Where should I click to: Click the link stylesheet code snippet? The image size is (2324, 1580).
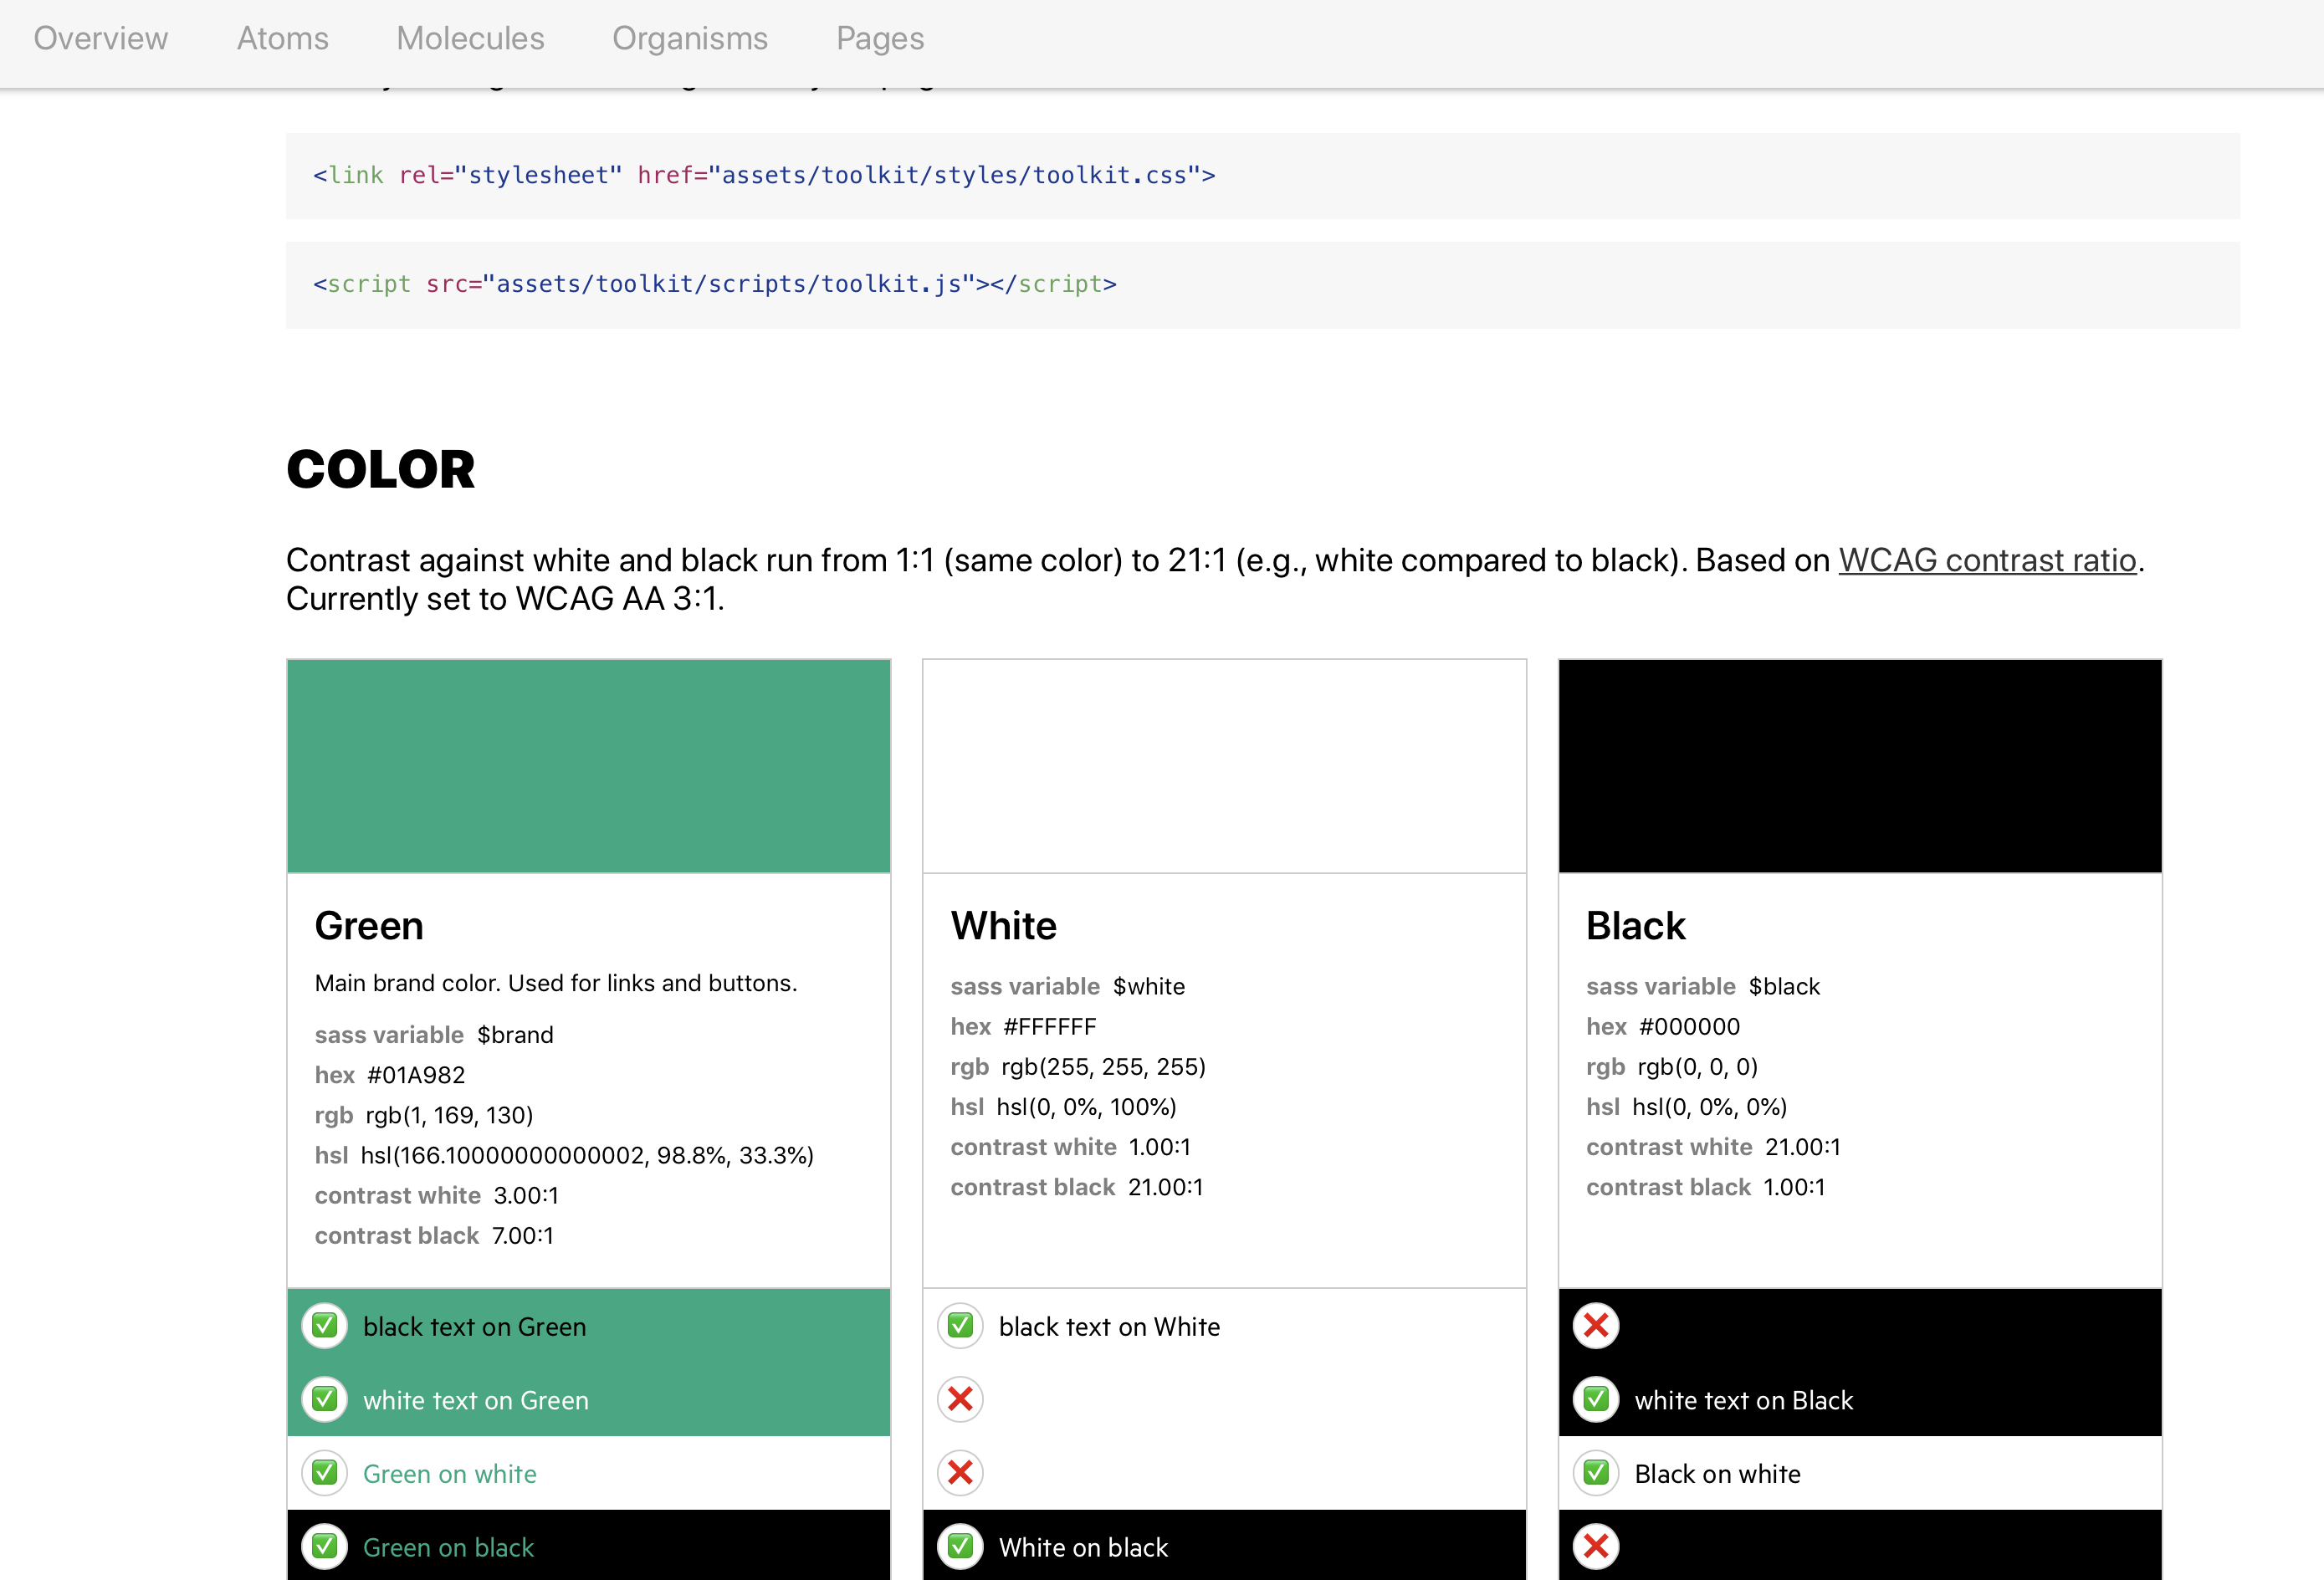coord(1263,176)
